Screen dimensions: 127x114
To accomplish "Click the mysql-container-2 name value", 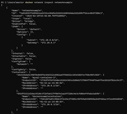I will click(x=44, y=78).
